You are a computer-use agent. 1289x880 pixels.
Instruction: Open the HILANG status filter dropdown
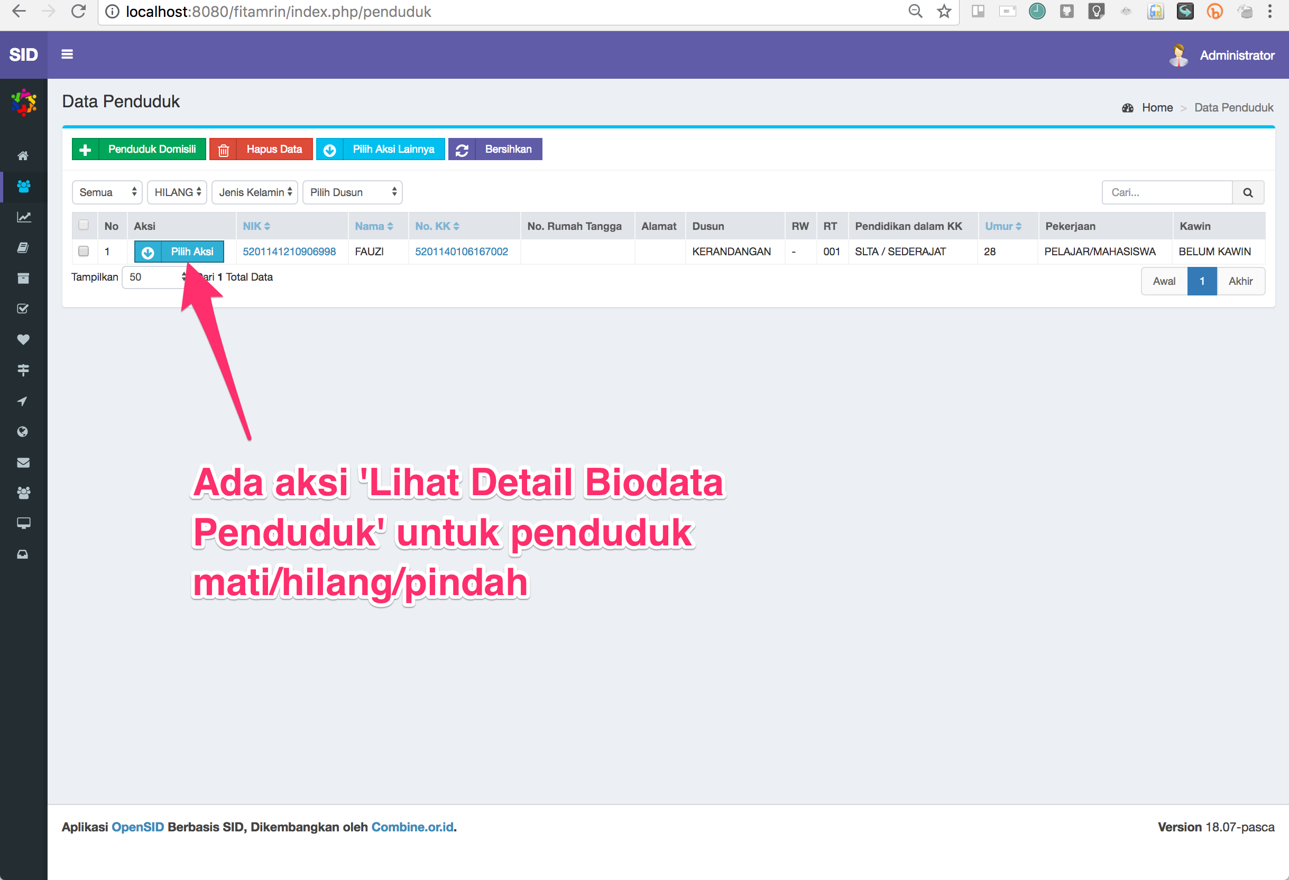[177, 192]
